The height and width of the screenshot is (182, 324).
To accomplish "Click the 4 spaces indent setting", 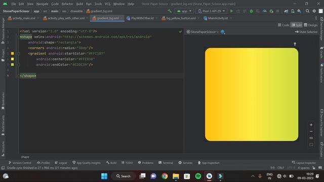I will tap(304, 168).
